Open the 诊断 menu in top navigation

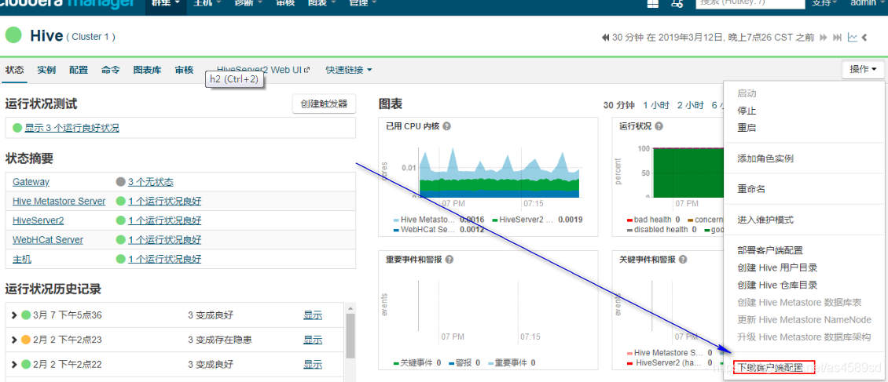coord(248,3)
